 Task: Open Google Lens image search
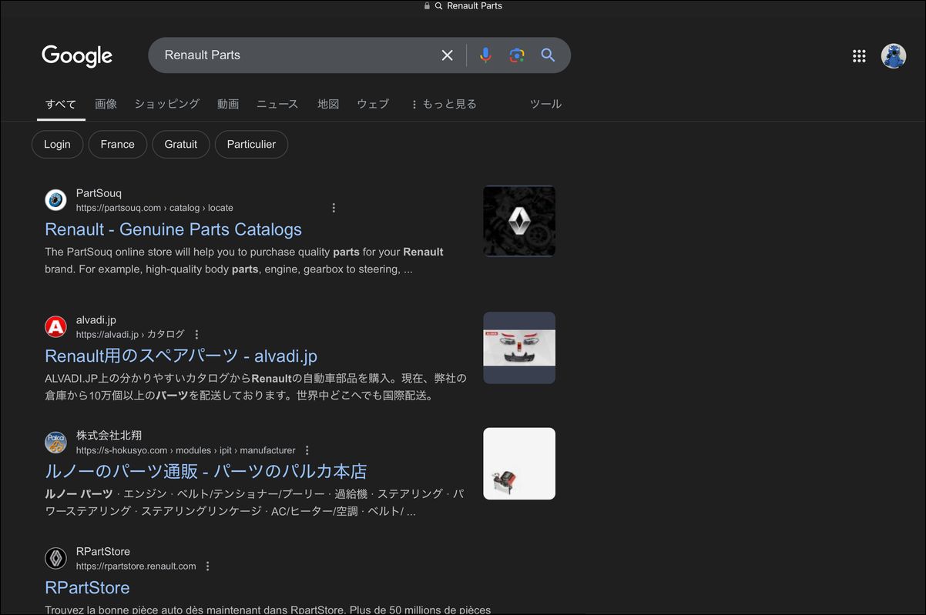(517, 55)
